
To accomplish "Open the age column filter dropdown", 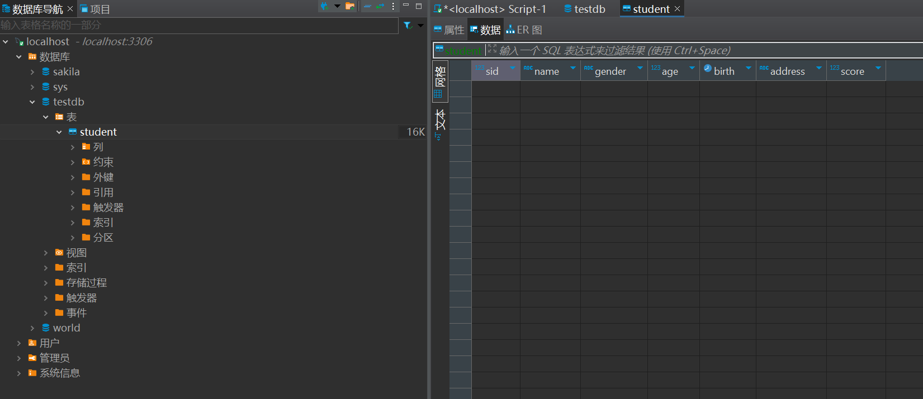I will coord(692,68).
